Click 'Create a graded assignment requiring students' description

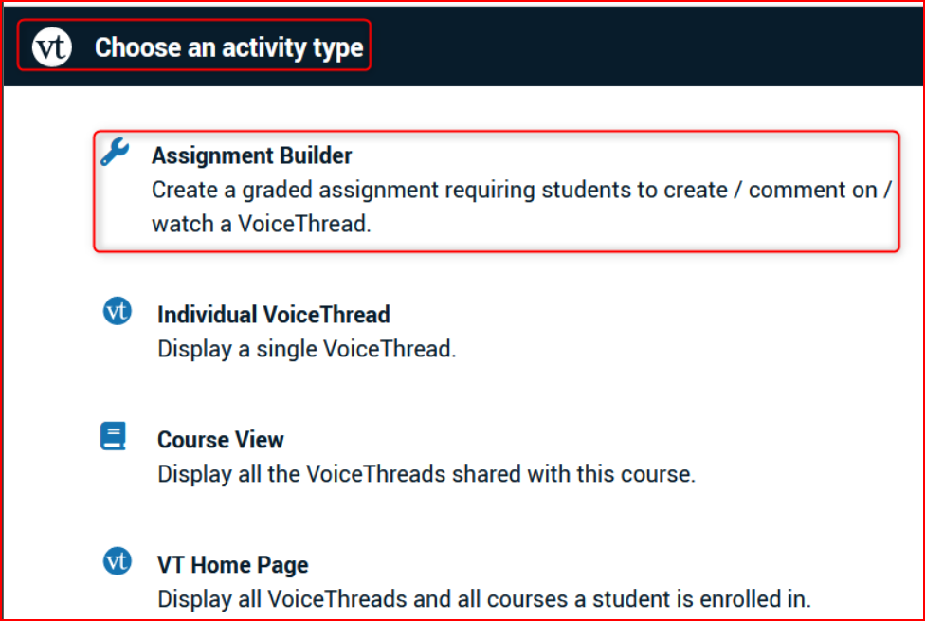pos(521,207)
